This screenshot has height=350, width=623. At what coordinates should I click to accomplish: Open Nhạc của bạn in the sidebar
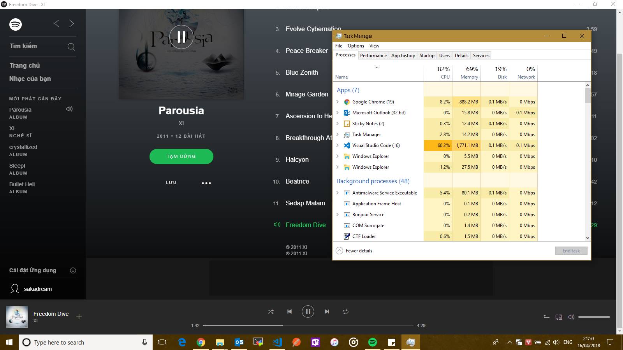tap(30, 79)
